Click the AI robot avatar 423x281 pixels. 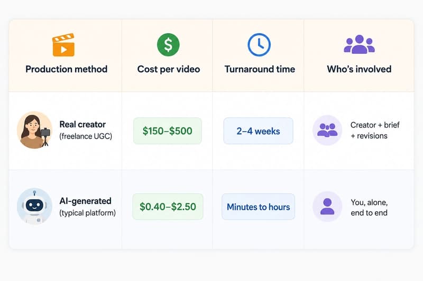pyautogui.click(x=34, y=206)
